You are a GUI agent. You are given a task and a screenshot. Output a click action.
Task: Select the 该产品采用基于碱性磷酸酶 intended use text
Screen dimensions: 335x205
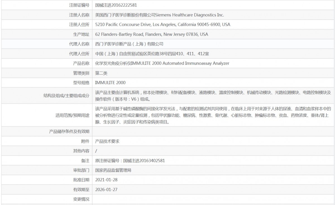[213, 115]
